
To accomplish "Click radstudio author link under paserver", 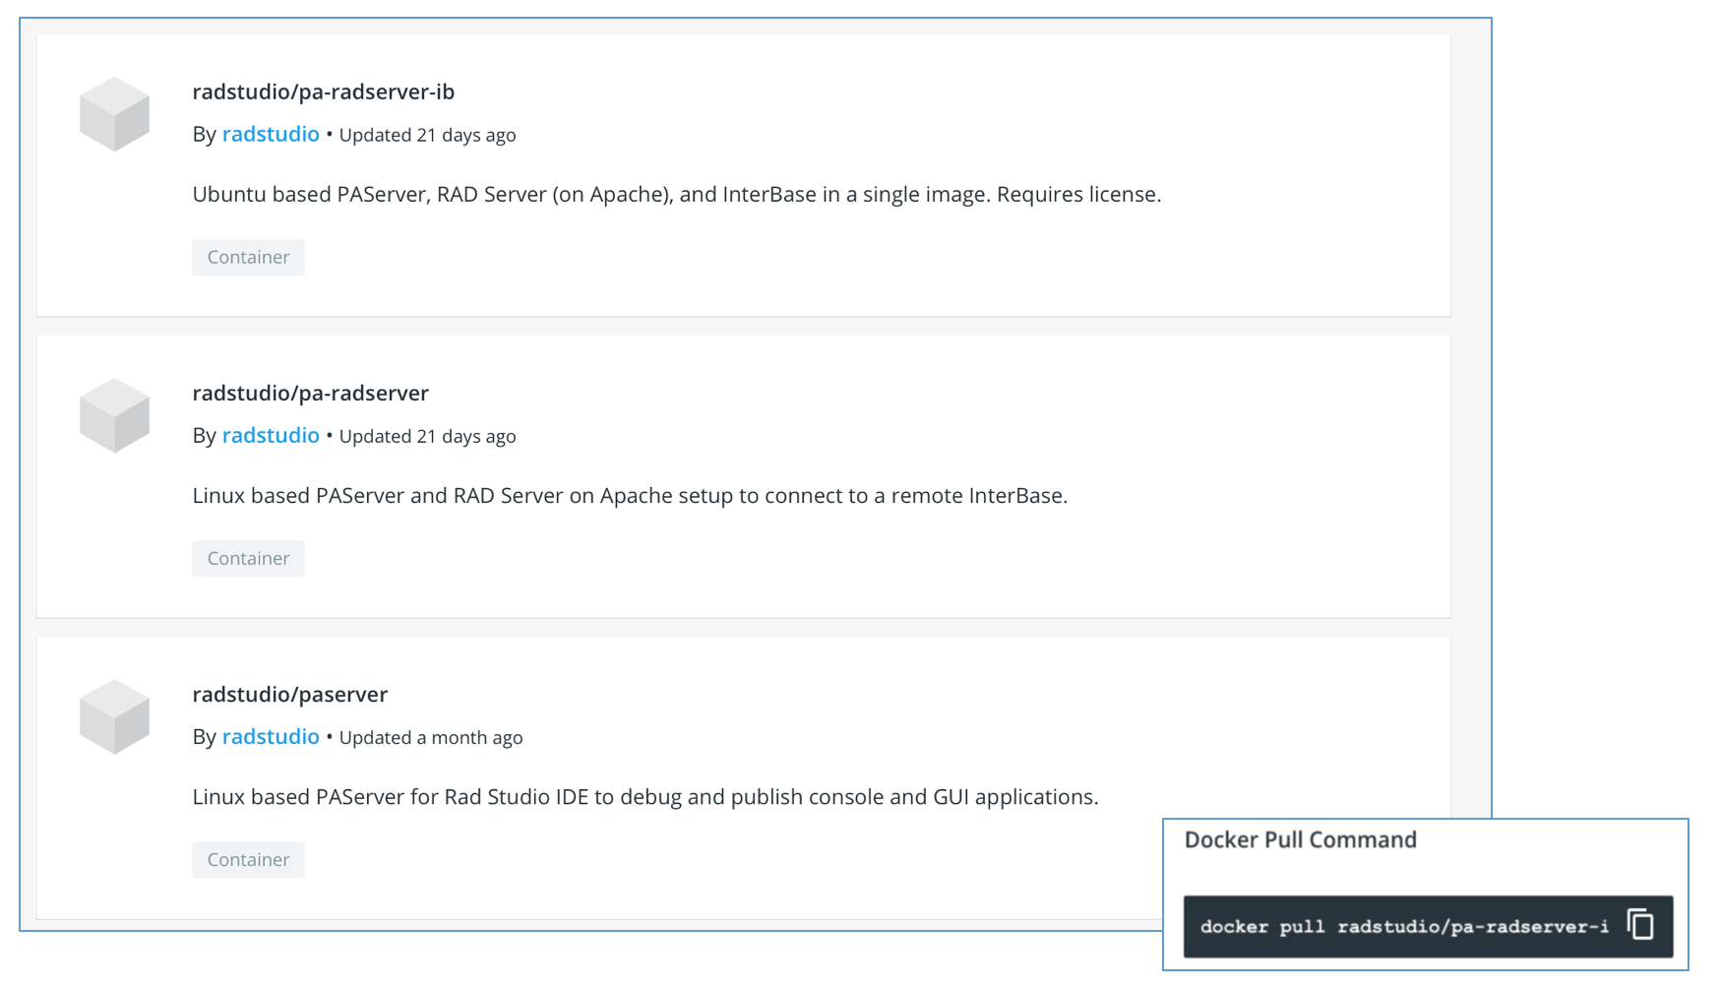I will click(271, 736).
